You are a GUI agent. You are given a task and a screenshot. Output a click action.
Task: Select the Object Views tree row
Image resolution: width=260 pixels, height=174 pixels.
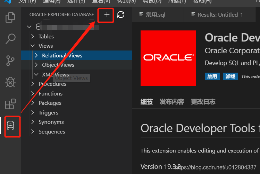[76, 65]
